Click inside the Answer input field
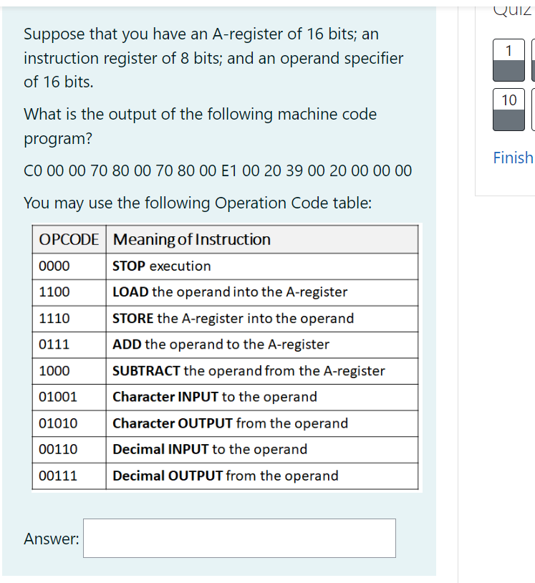Image resolution: width=535 pixels, height=583 pixels. pyautogui.click(x=239, y=538)
